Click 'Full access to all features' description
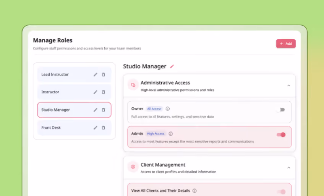 (x=173, y=117)
